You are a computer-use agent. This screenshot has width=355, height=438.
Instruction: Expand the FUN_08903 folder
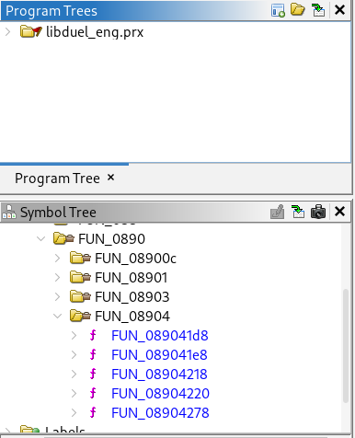[x=57, y=297]
